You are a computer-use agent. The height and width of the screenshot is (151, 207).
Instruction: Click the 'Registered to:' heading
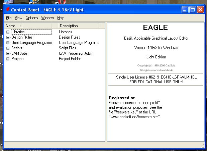[x=122, y=98]
